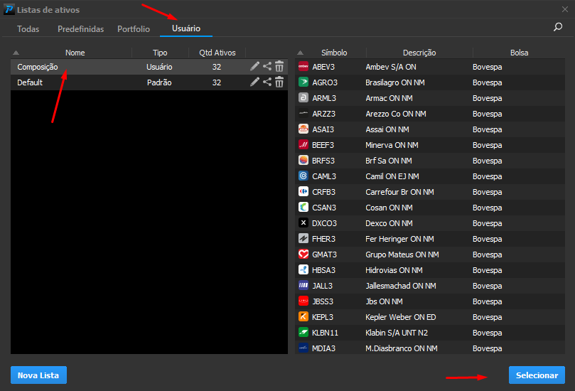The height and width of the screenshot is (391, 575).
Task: Sort lists by Qtd Ativos column
Action: 217,53
